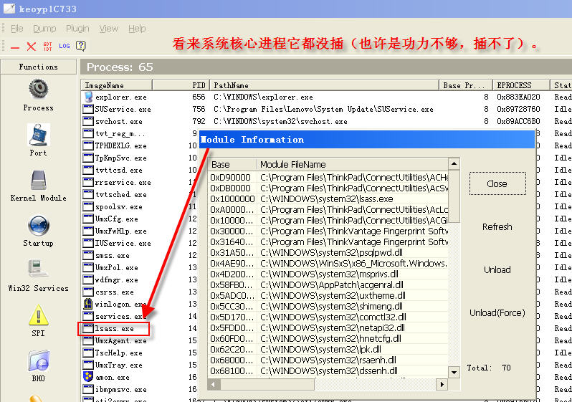
Task: Select the acgenral.dll module row
Action: 328,285
